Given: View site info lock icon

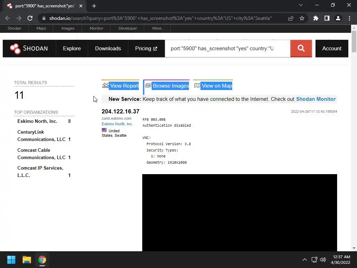Looking at the screenshot, I should [x=44, y=18].
